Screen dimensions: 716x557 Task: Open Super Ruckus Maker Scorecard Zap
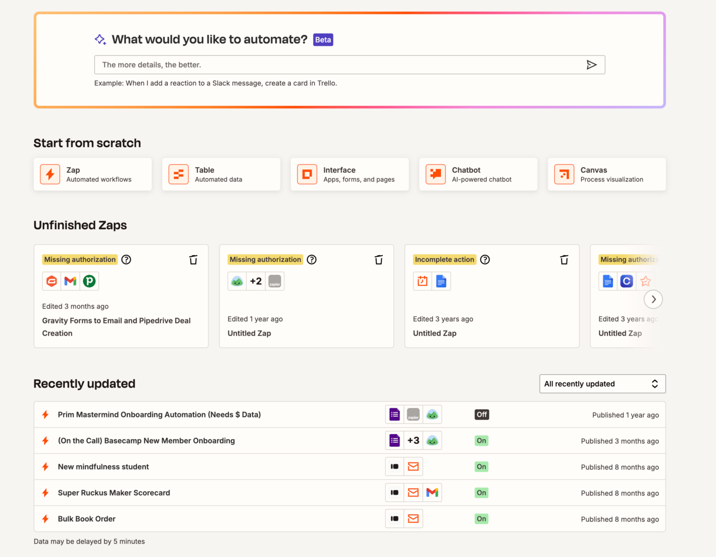(114, 493)
